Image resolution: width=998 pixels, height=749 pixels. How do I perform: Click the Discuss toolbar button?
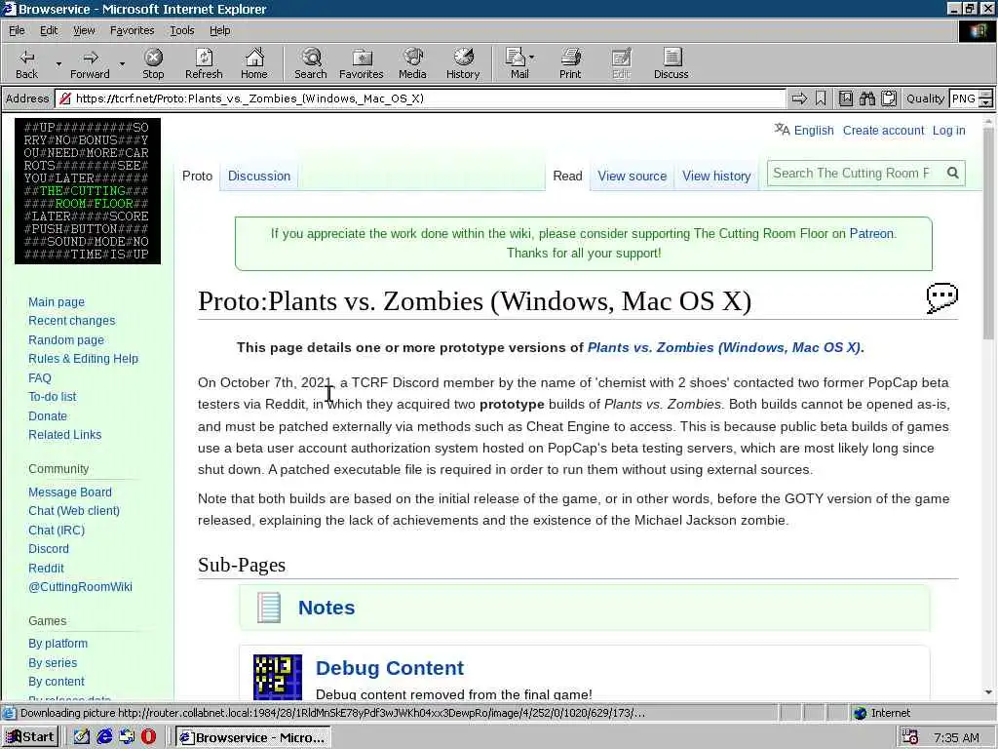coord(671,63)
